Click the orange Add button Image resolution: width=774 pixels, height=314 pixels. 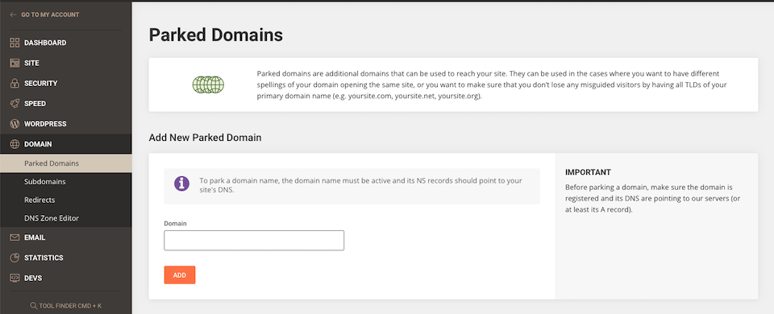click(180, 275)
